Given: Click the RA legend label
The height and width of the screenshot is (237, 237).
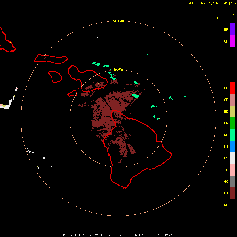Looking at the screenshot, I should coord(226,135).
